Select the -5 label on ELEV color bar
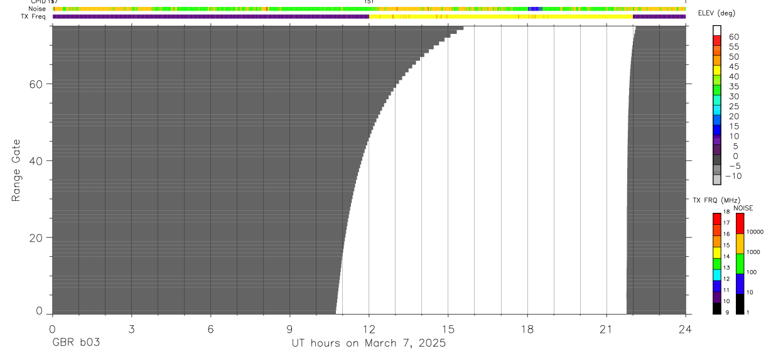 tap(734, 166)
